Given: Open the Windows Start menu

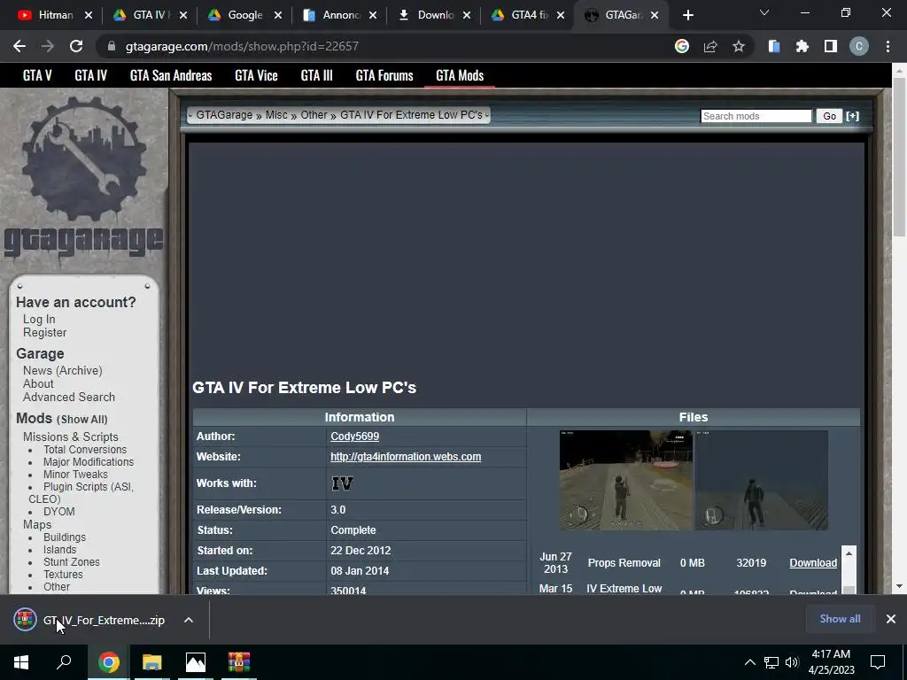Looking at the screenshot, I should 21,662.
